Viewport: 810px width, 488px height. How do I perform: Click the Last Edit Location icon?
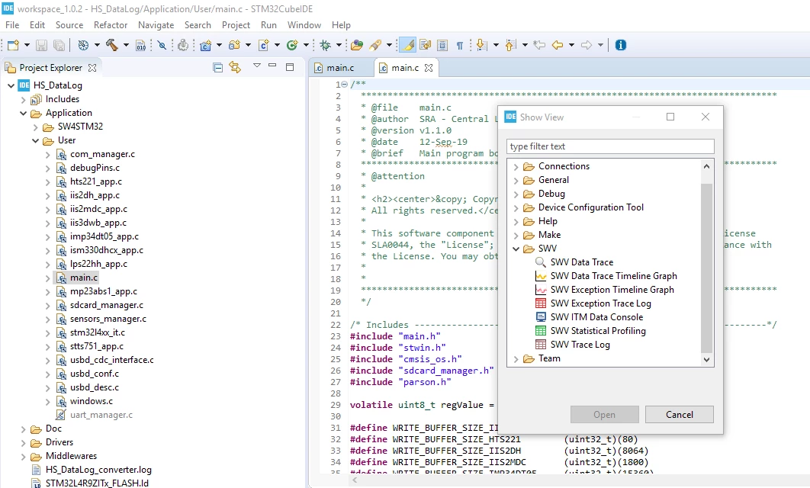[x=539, y=46]
